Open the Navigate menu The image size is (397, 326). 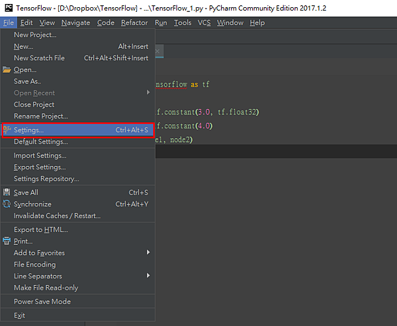[75, 22]
